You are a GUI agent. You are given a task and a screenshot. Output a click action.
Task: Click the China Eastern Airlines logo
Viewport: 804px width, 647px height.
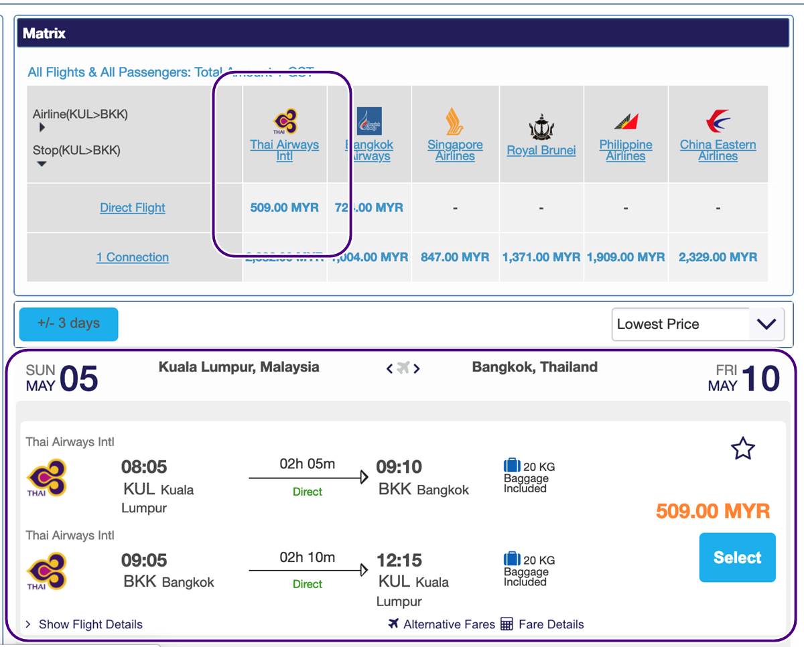coord(718,121)
